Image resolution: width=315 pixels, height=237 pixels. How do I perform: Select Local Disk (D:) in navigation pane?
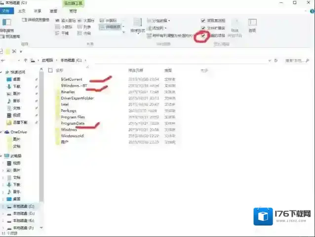pyautogui.click(x=21, y=213)
